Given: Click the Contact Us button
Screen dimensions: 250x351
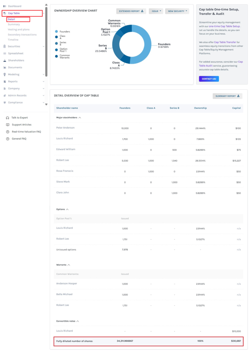Looking at the screenshot, I should click(209, 79).
